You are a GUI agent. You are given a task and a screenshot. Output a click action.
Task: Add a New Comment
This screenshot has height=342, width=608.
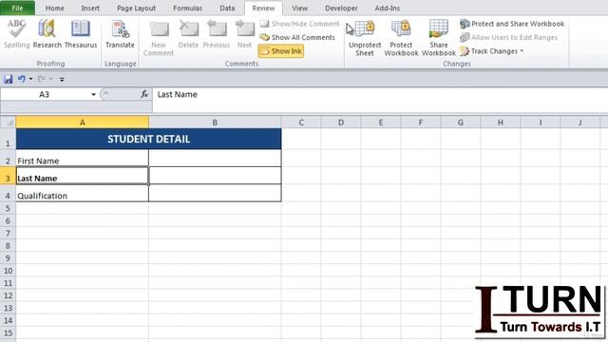(x=159, y=38)
